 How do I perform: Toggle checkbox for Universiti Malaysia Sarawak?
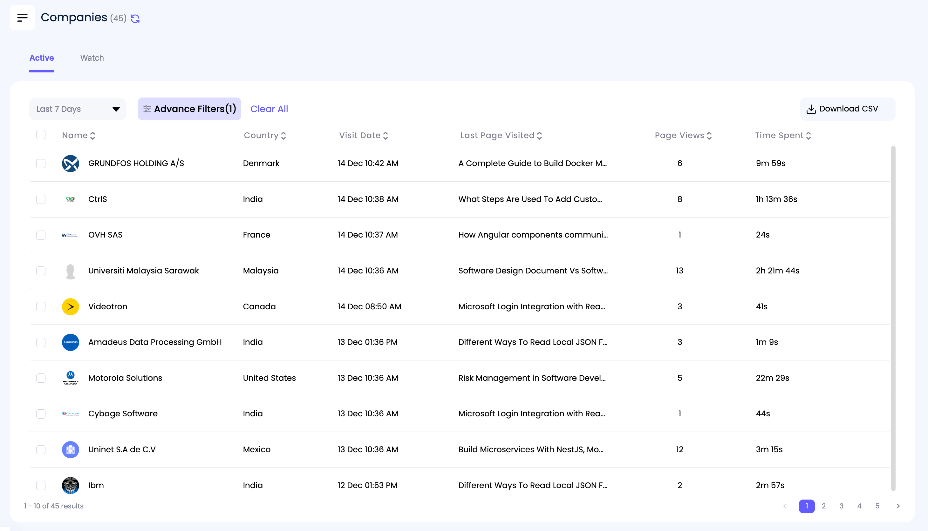(x=41, y=271)
